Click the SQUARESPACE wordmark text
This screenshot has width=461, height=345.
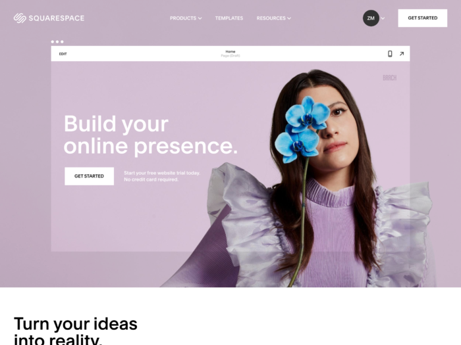click(x=57, y=18)
